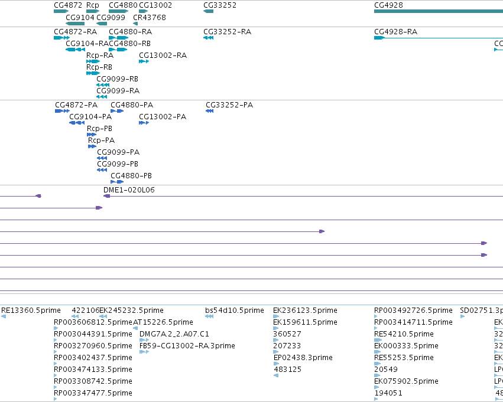503x402 pixels.
Task: Click the RE54210.5prime EST label
Action: pyautogui.click(x=404, y=335)
